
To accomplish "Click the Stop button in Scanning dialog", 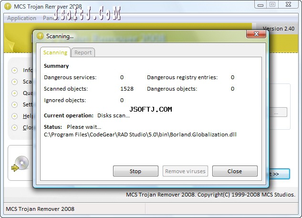I will pos(135,171).
